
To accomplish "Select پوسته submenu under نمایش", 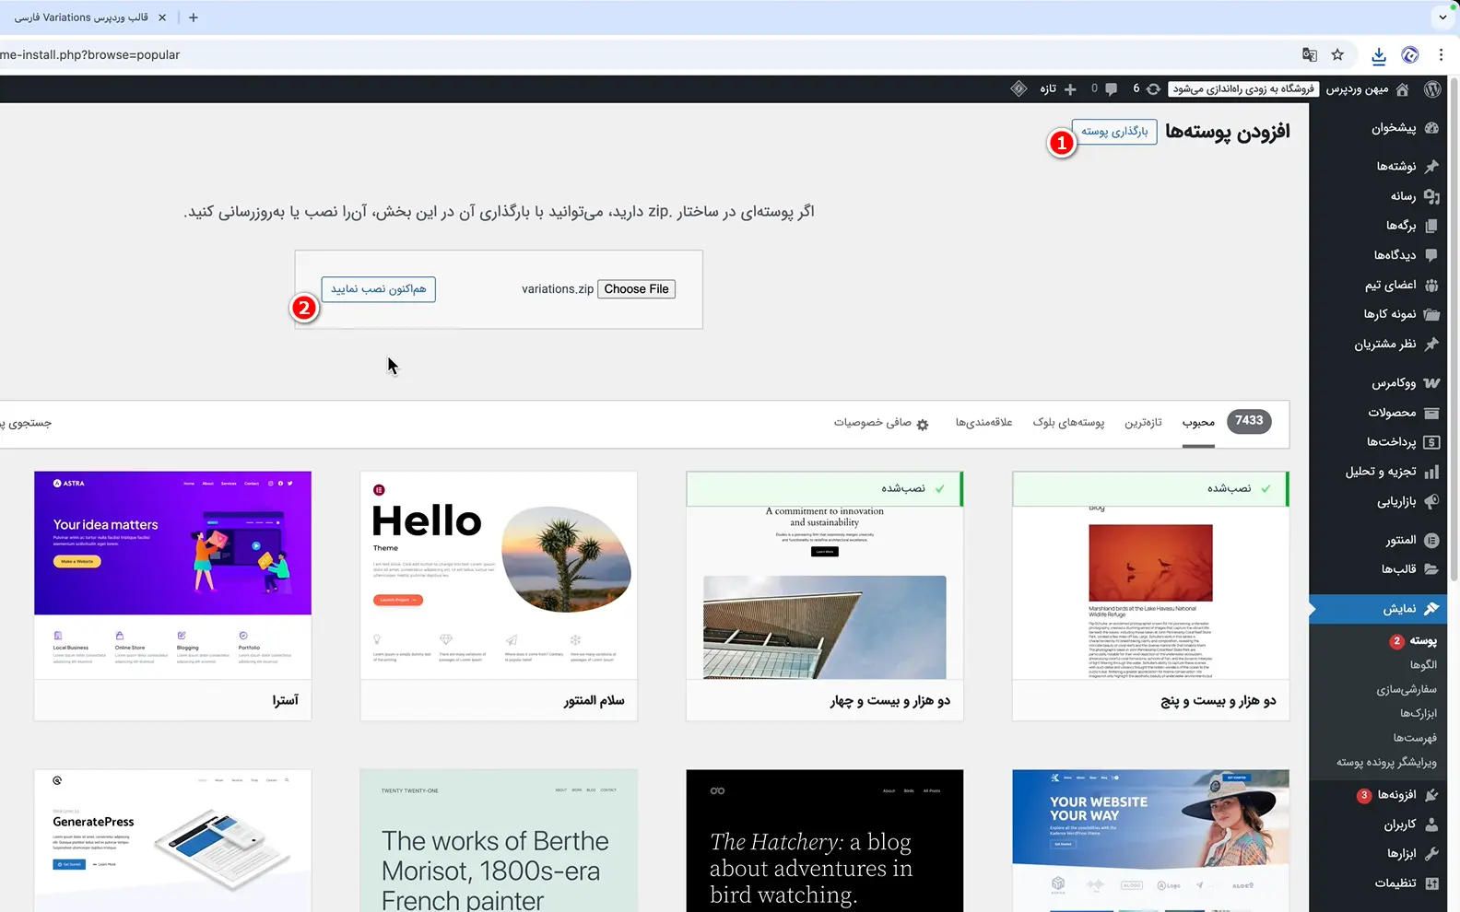I will coord(1423,641).
